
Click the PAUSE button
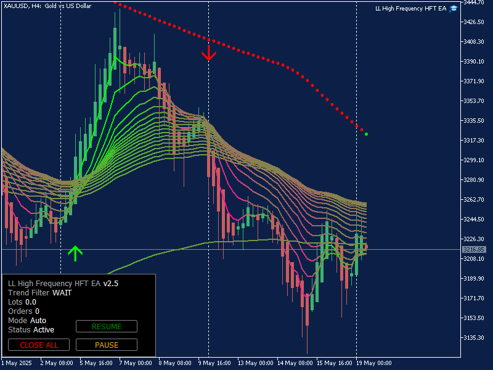pos(107,345)
